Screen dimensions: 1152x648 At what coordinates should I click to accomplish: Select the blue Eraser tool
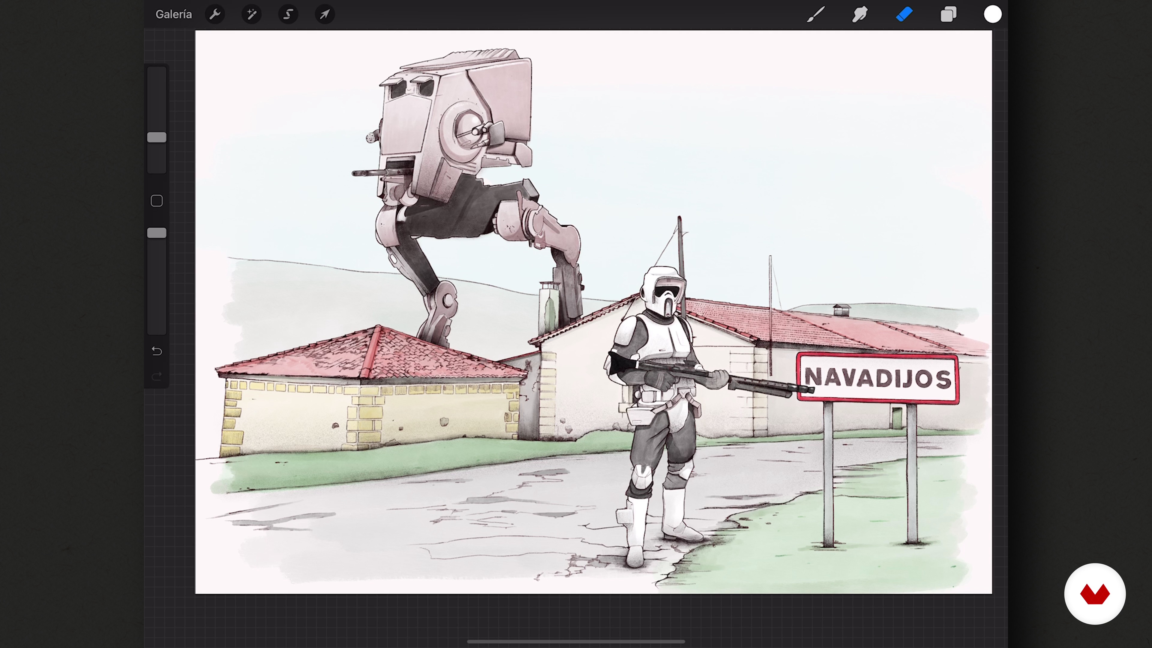904,14
